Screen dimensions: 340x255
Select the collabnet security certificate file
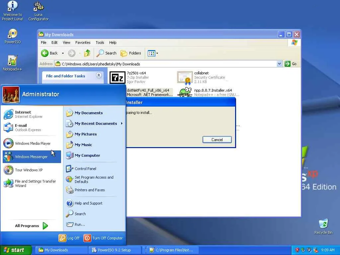tap(201, 77)
